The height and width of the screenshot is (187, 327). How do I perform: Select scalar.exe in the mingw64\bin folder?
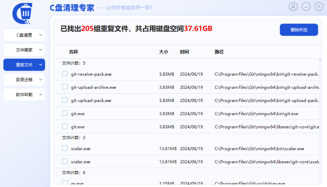(x=65, y=148)
